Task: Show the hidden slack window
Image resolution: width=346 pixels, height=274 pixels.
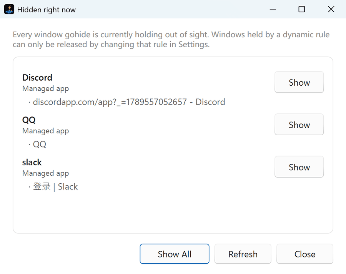Action: tap(299, 167)
